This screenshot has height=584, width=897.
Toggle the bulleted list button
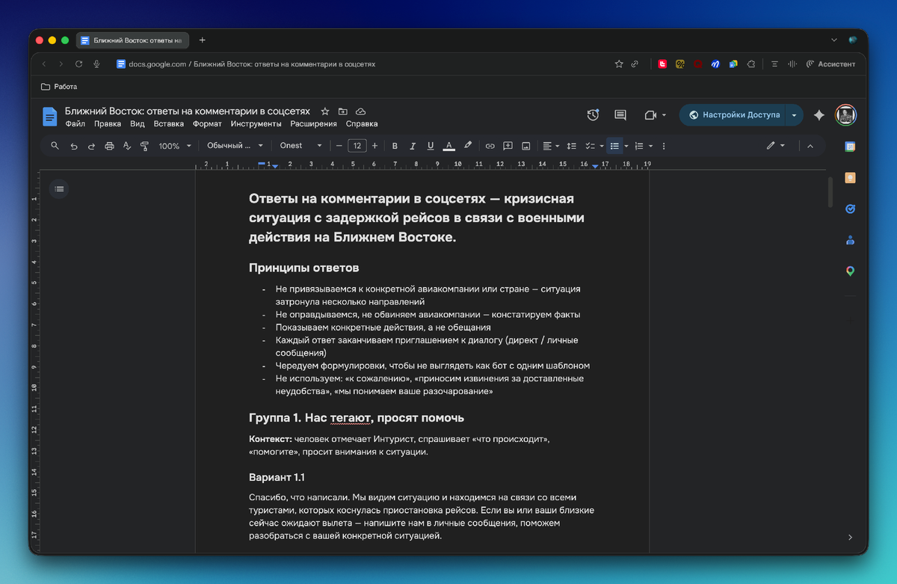click(x=614, y=146)
